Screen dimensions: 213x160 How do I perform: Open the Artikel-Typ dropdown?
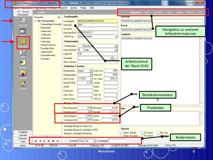click(x=116, y=37)
